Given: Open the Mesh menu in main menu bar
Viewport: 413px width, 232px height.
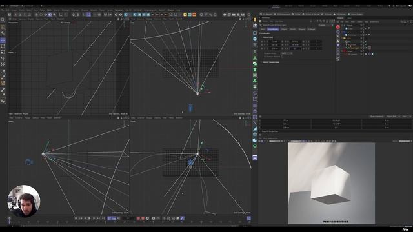Looking at the screenshot, I should click(49, 10).
